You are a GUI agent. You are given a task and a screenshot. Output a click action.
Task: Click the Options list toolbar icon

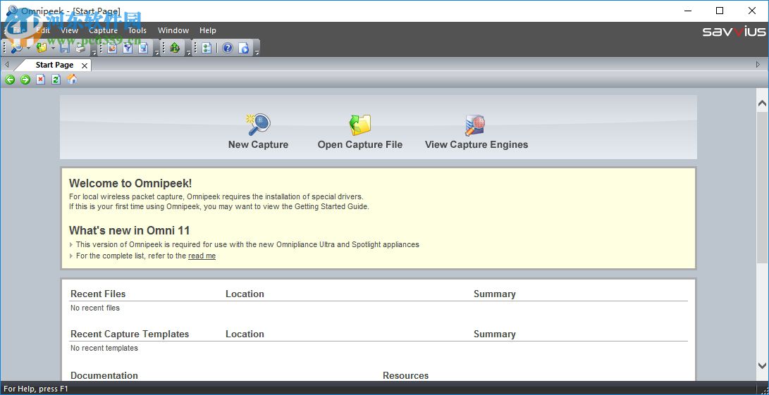click(207, 48)
